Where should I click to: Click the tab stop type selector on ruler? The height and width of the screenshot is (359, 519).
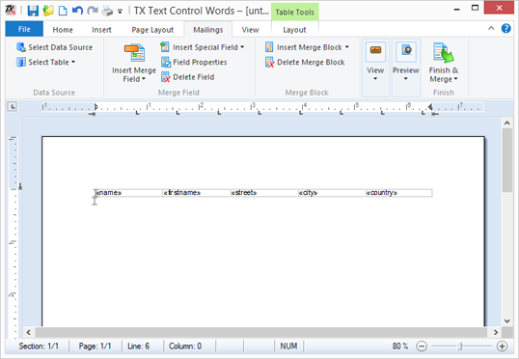[x=13, y=107]
